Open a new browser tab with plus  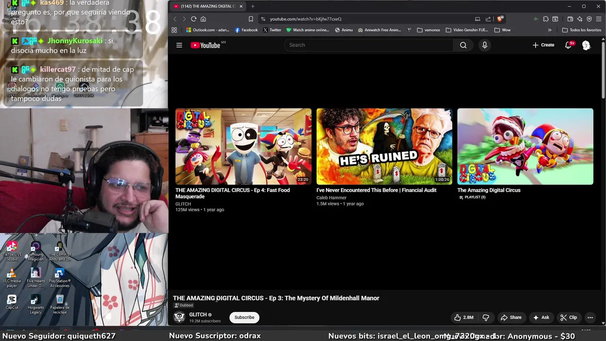(252, 6)
